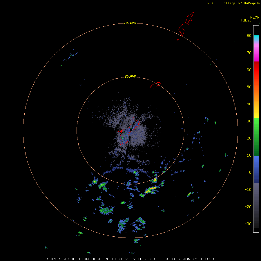
Task: Click the Guam island outline at radar center
Action: (x=129, y=131)
